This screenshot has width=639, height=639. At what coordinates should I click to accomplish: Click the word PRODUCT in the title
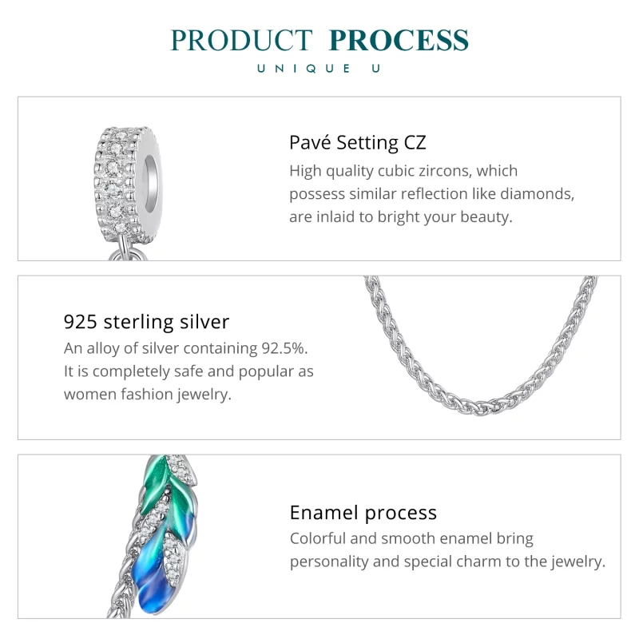click(x=241, y=41)
